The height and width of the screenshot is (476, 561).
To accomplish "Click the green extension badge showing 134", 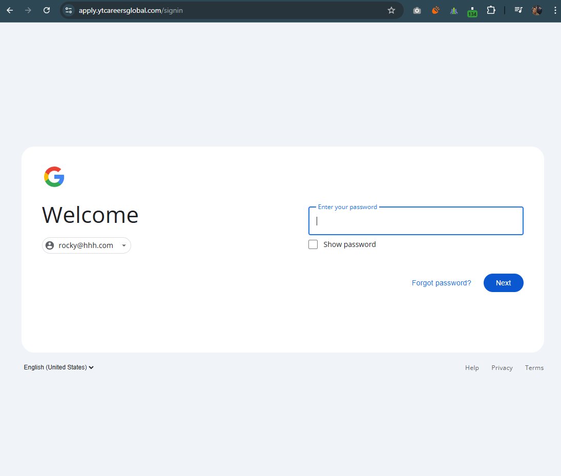I will [x=472, y=12].
